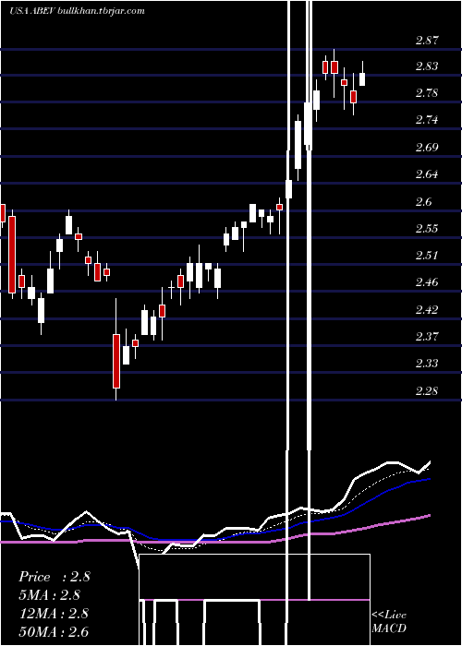This screenshot has width=462, height=646.
Task: Click the 2.64 price axis label
Action: pos(427,173)
